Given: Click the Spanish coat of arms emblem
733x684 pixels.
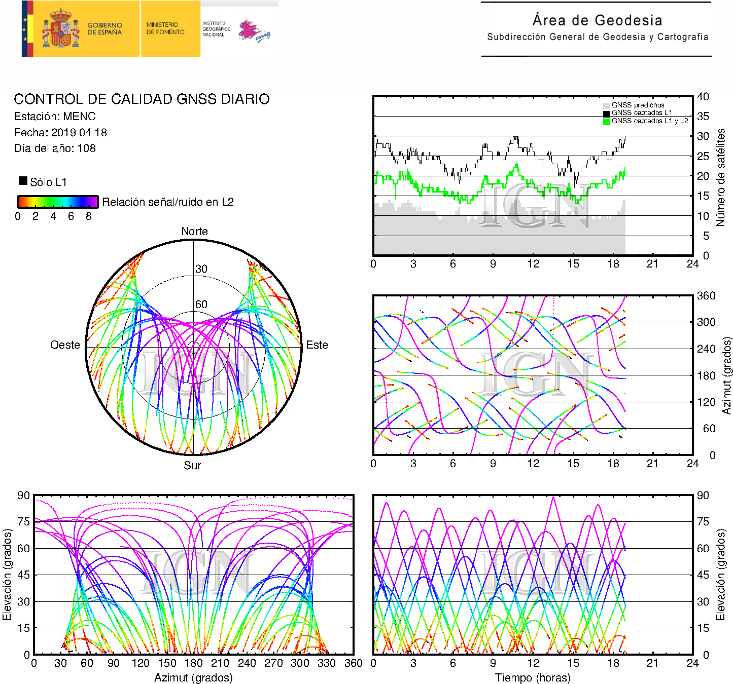Looking at the screenshot, I should tap(60, 29).
